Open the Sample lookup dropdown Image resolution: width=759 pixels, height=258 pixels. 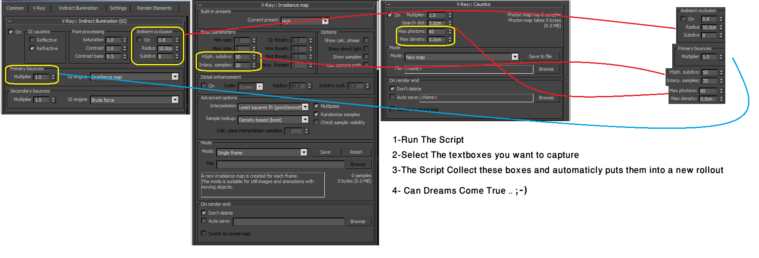click(273, 120)
